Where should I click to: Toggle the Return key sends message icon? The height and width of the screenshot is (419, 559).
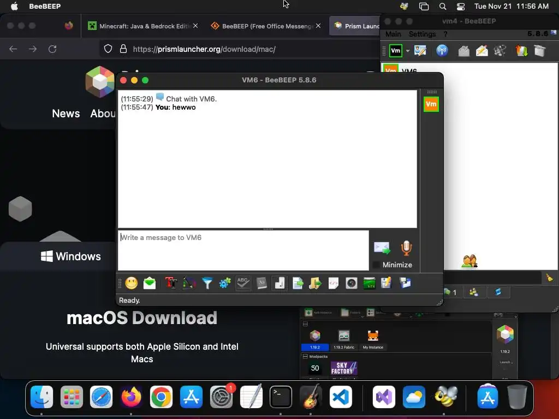tap(279, 283)
